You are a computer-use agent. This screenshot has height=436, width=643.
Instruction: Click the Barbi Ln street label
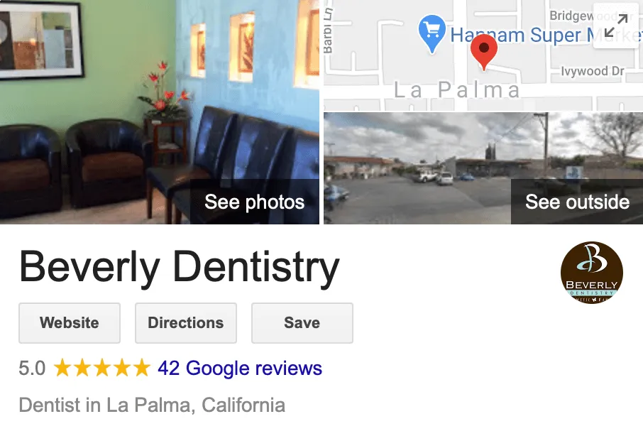328,31
